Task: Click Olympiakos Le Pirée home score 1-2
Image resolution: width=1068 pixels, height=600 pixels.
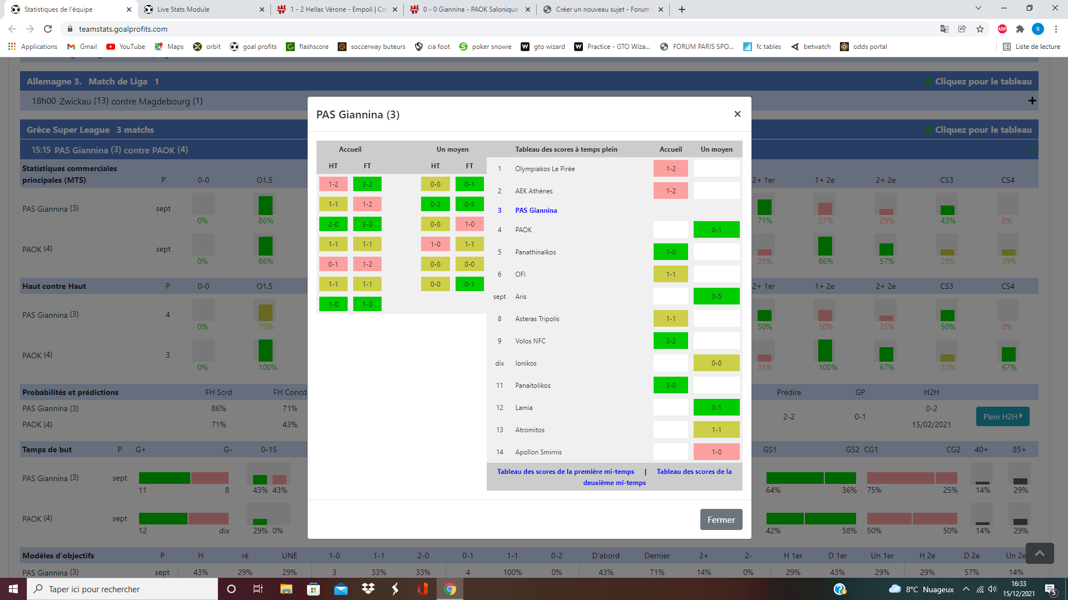Action: [671, 168]
